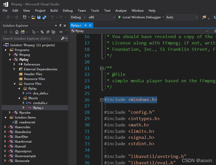Select Solution 'ffmpeg' root node
The height and width of the screenshot is (165, 216).
pos(32,45)
